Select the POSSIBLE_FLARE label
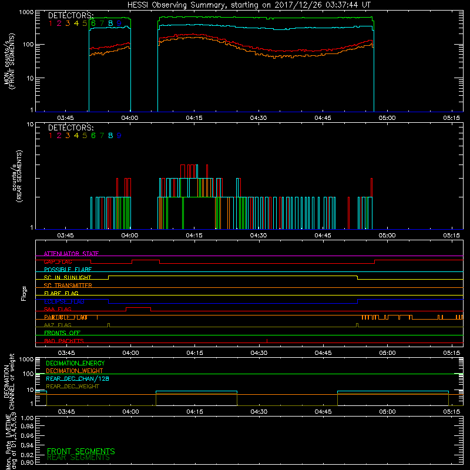Image resolution: width=470 pixels, height=470 pixels. tap(68, 270)
